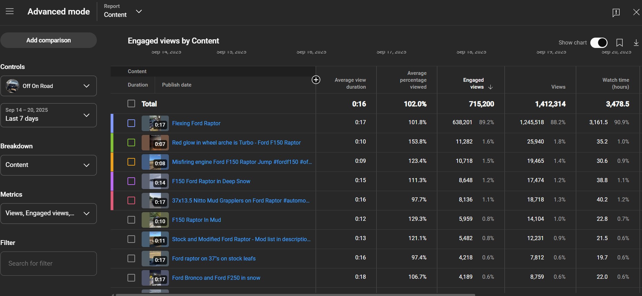Viewport: 642px width, 296px height.
Task: Click the Add comparison button
Action: click(49, 40)
